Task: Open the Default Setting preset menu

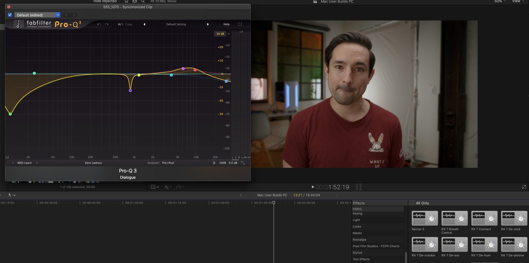Action: point(176,24)
